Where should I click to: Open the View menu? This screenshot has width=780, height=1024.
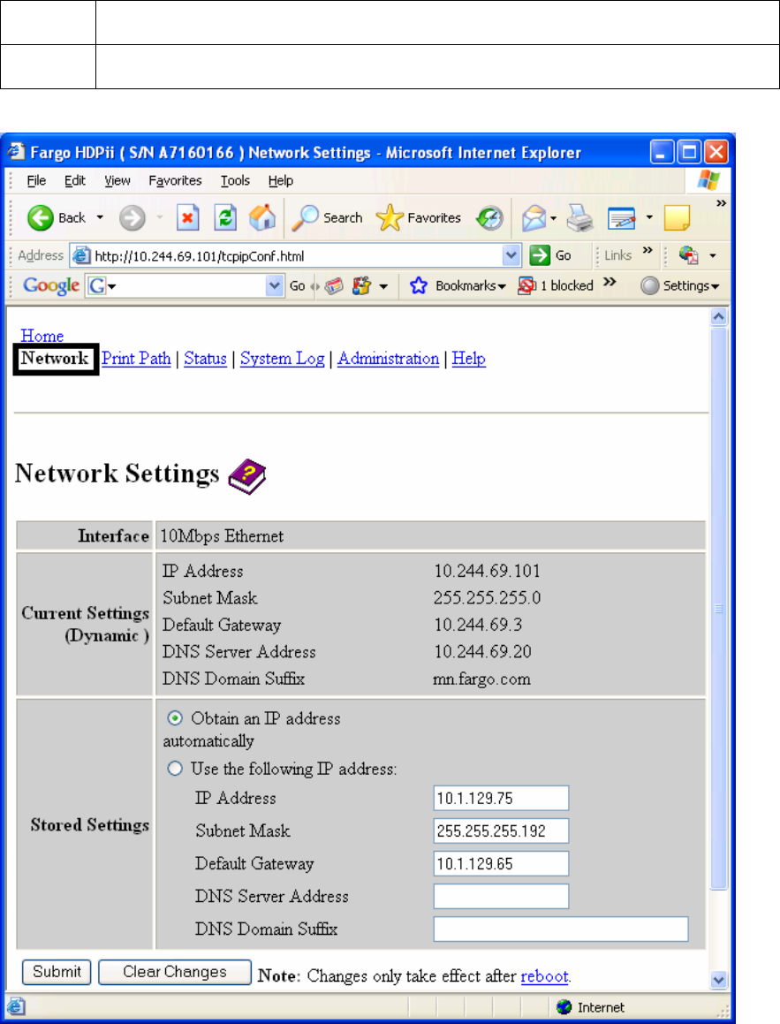coord(117,180)
